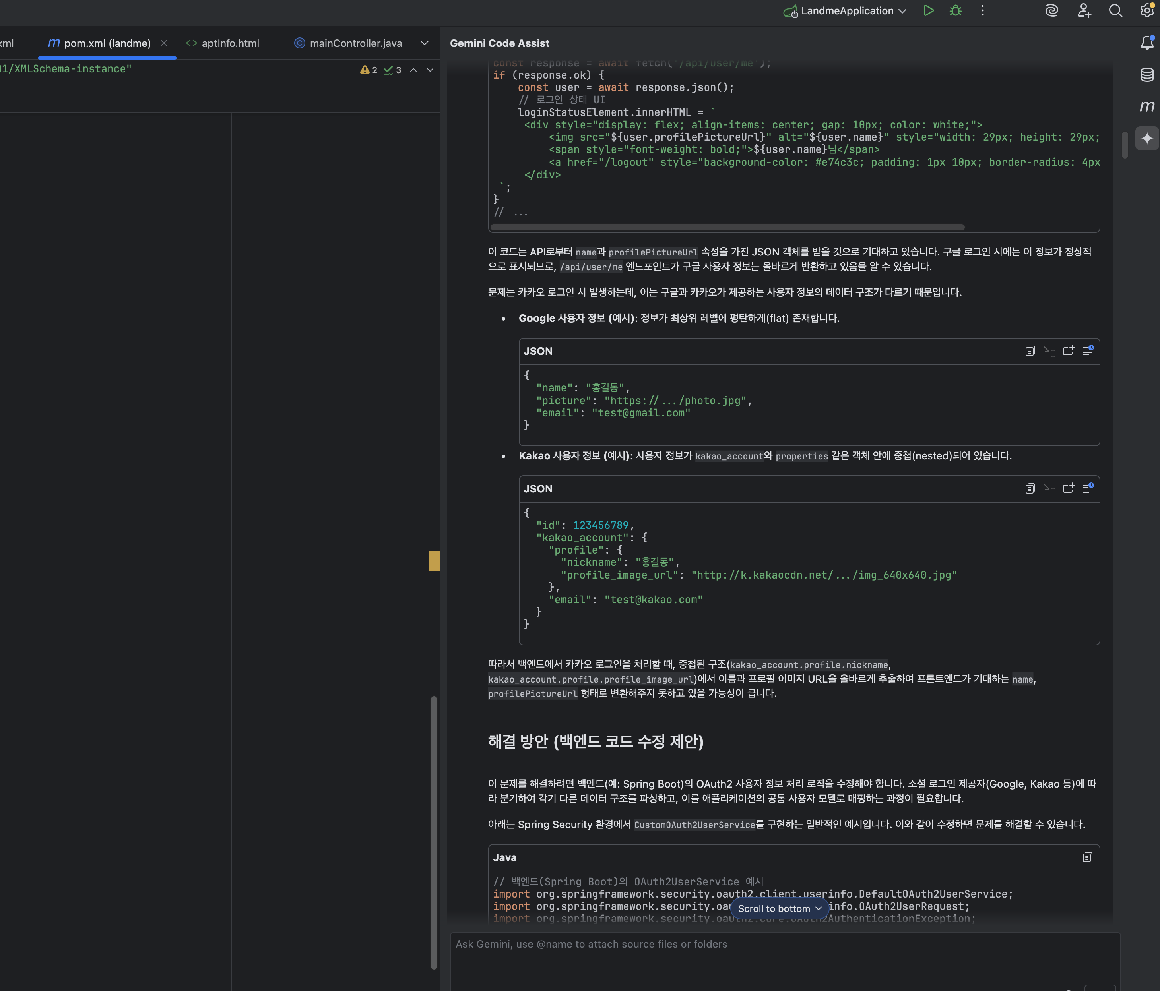The image size is (1160, 991).
Task: Switch to the aptInfo.html tab
Action: [230, 43]
